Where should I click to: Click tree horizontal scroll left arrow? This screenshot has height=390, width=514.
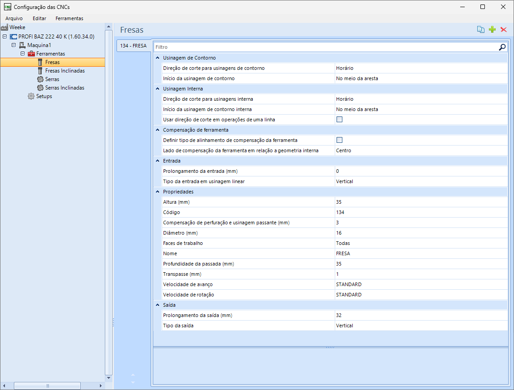(4, 386)
